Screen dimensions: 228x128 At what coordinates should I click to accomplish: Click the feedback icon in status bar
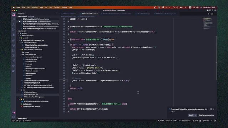tap(212, 121)
